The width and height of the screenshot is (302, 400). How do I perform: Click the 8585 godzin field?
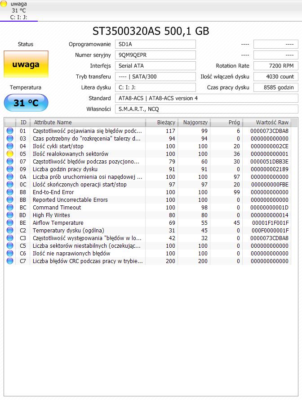[276, 87]
